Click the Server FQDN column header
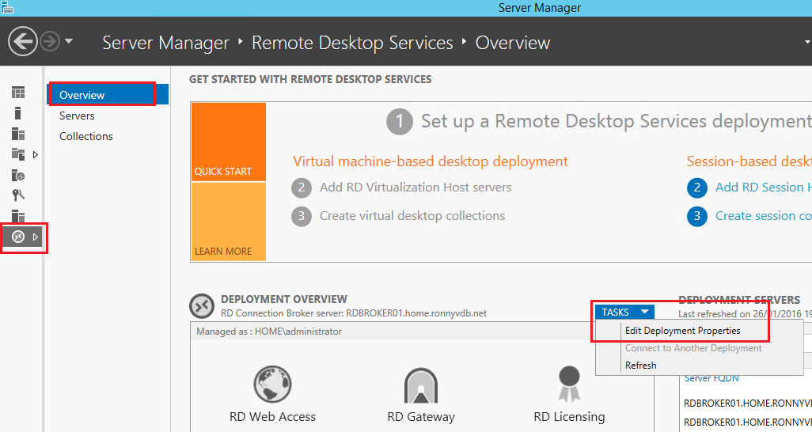 pos(709,378)
